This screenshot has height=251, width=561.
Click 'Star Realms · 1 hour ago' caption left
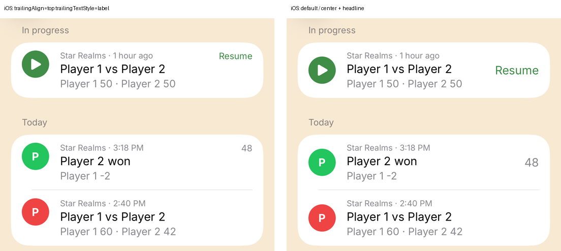point(106,56)
